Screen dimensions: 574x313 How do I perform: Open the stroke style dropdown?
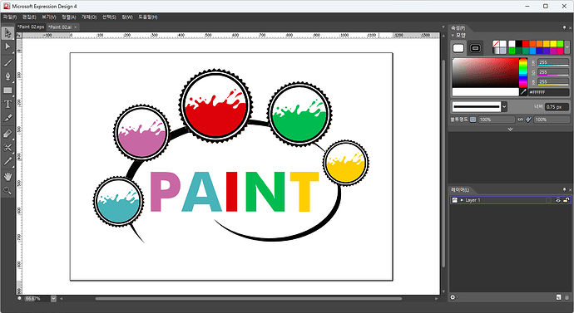pyautogui.click(x=504, y=106)
